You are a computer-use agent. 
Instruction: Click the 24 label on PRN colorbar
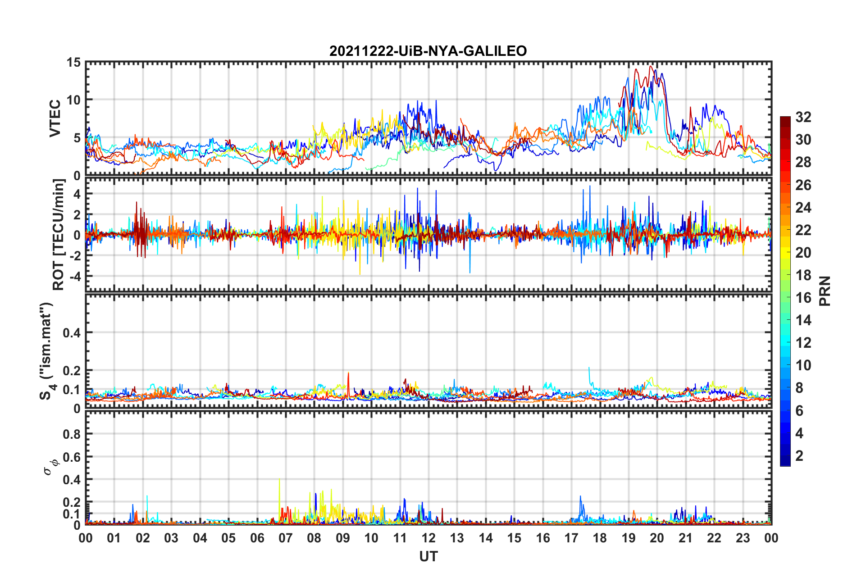click(803, 208)
